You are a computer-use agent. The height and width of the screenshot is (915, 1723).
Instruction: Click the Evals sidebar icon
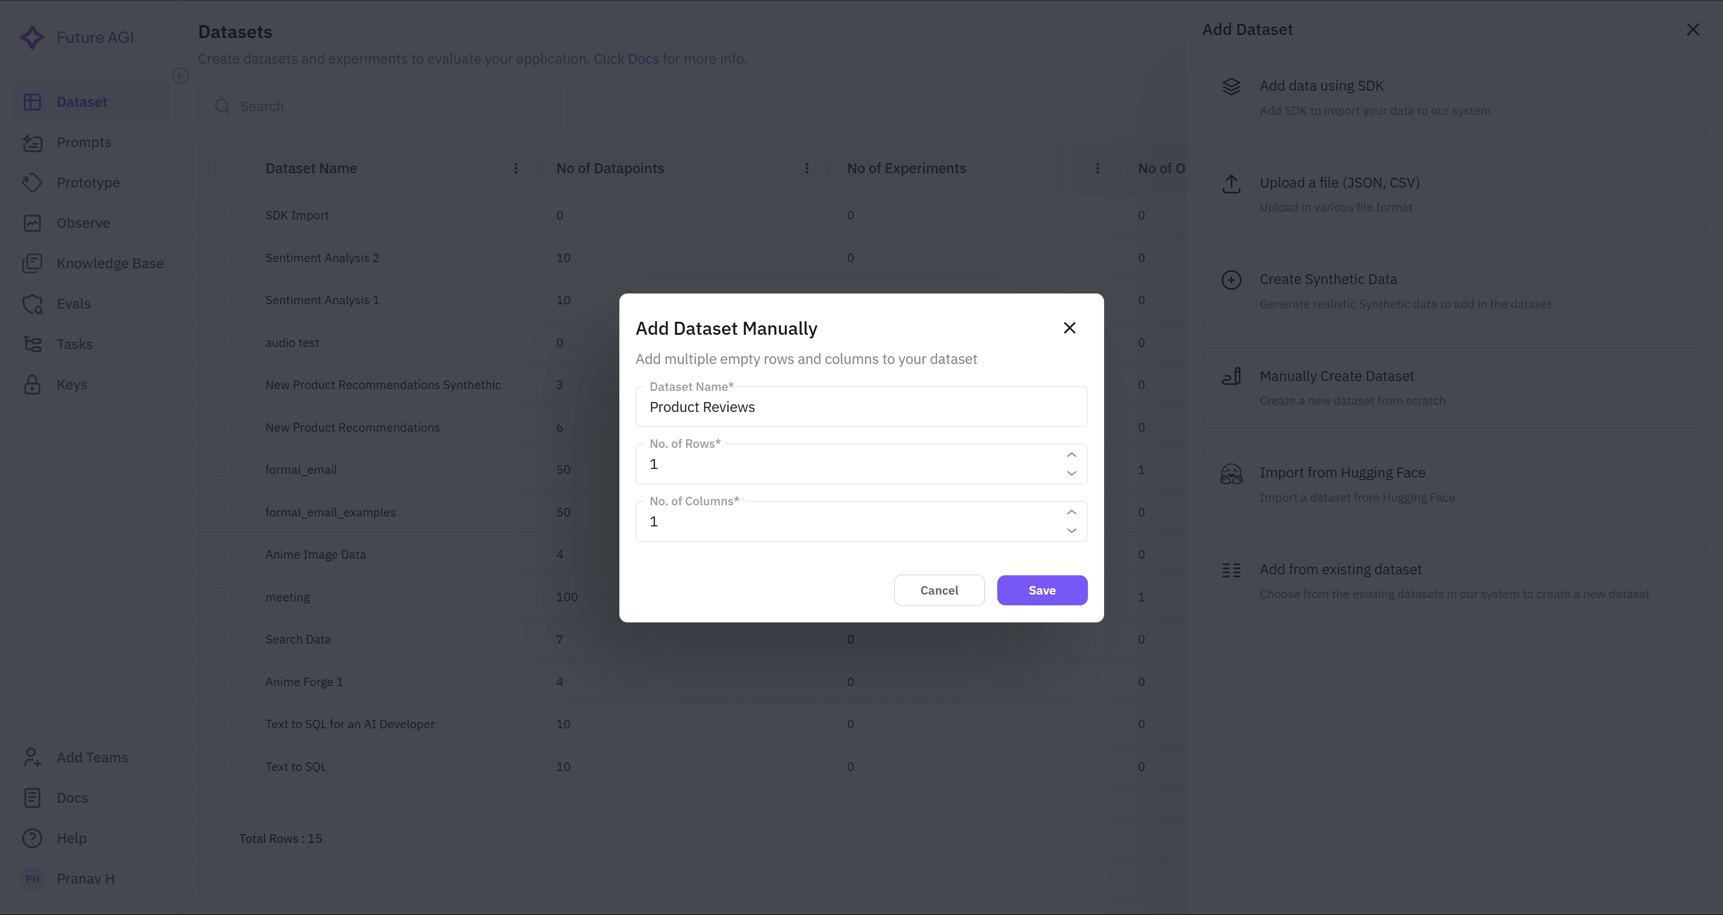(x=32, y=304)
